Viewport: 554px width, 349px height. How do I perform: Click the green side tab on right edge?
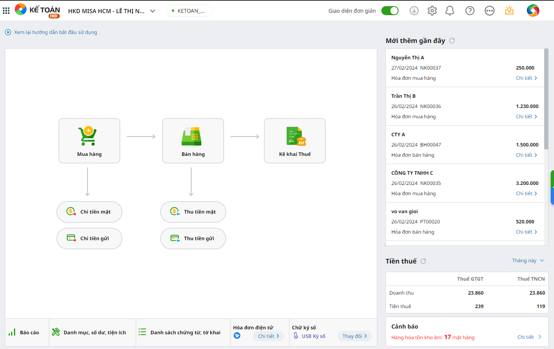[x=552, y=179]
